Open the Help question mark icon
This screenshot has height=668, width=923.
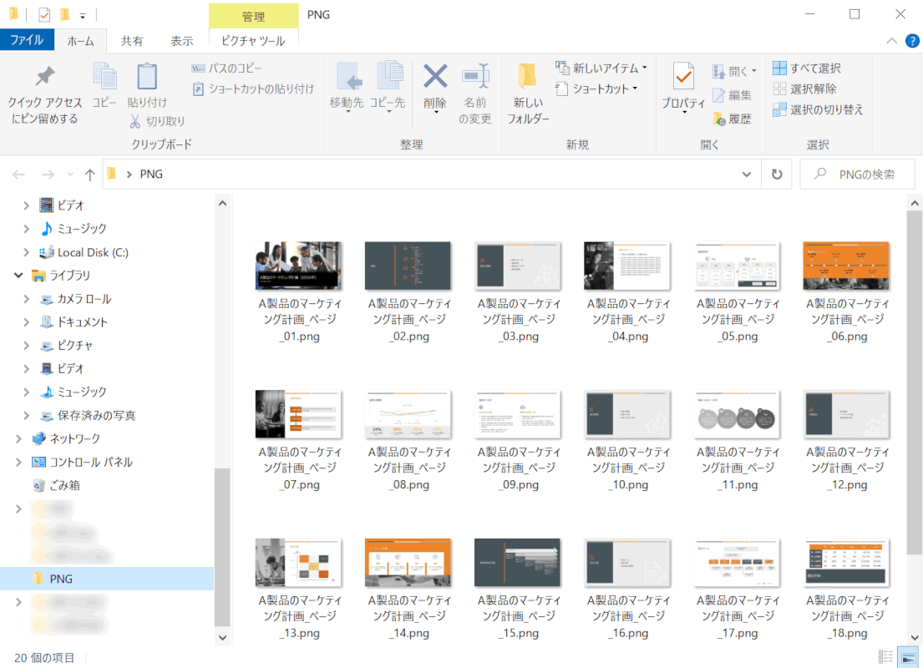(912, 41)
